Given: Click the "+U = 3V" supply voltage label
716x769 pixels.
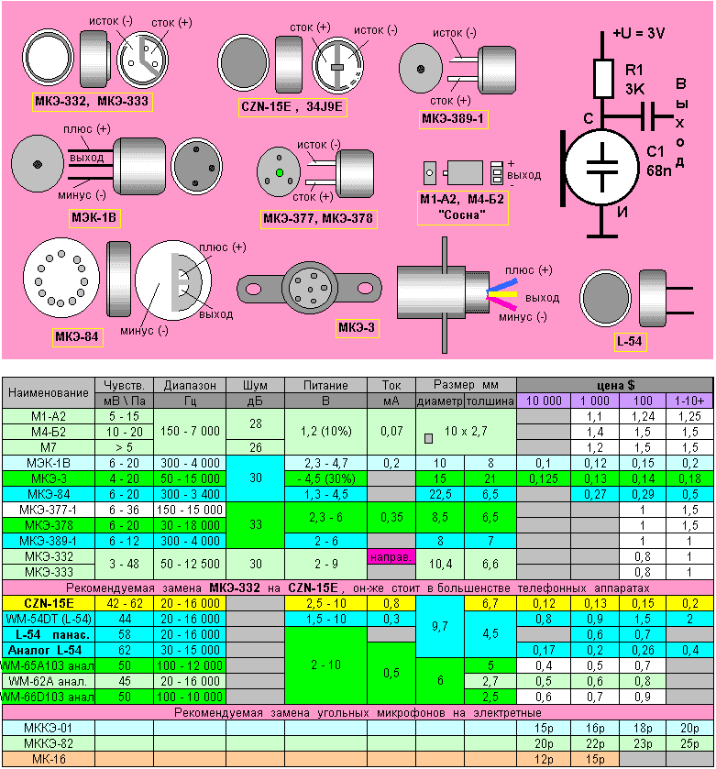Looking at the screenshot, I should (x=651, y=34).
